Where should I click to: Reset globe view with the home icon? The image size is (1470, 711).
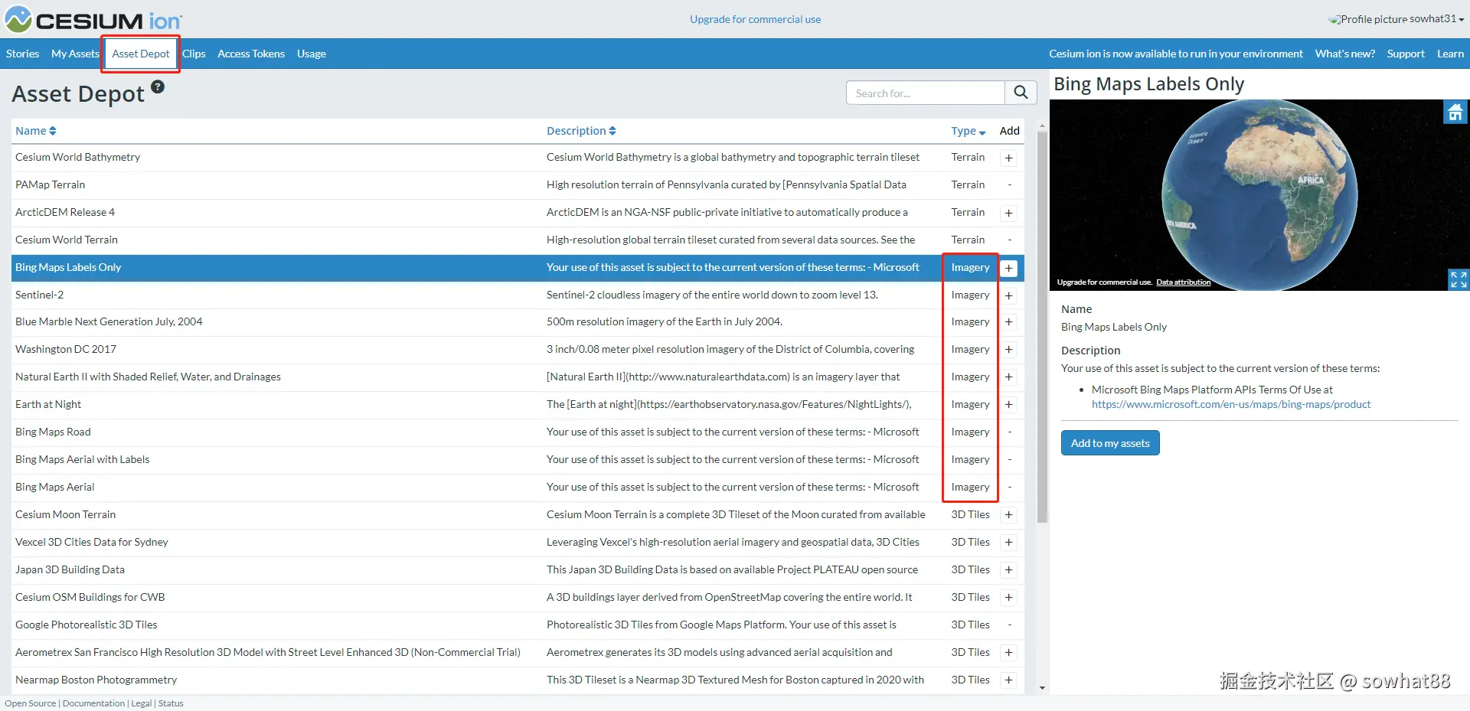coord(1455,112)
